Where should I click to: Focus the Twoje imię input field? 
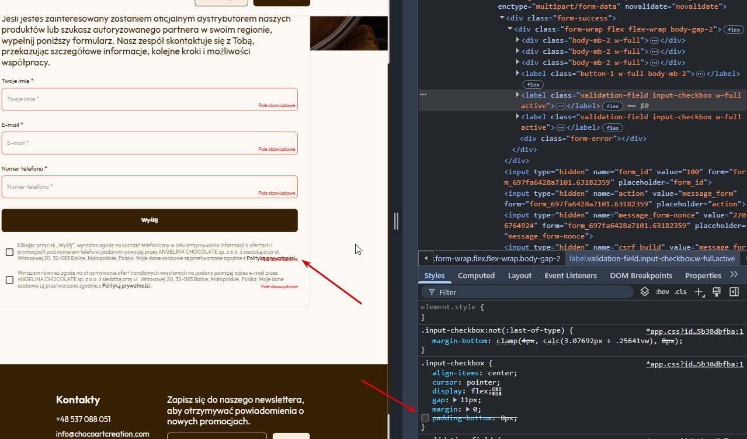(150, 99)
